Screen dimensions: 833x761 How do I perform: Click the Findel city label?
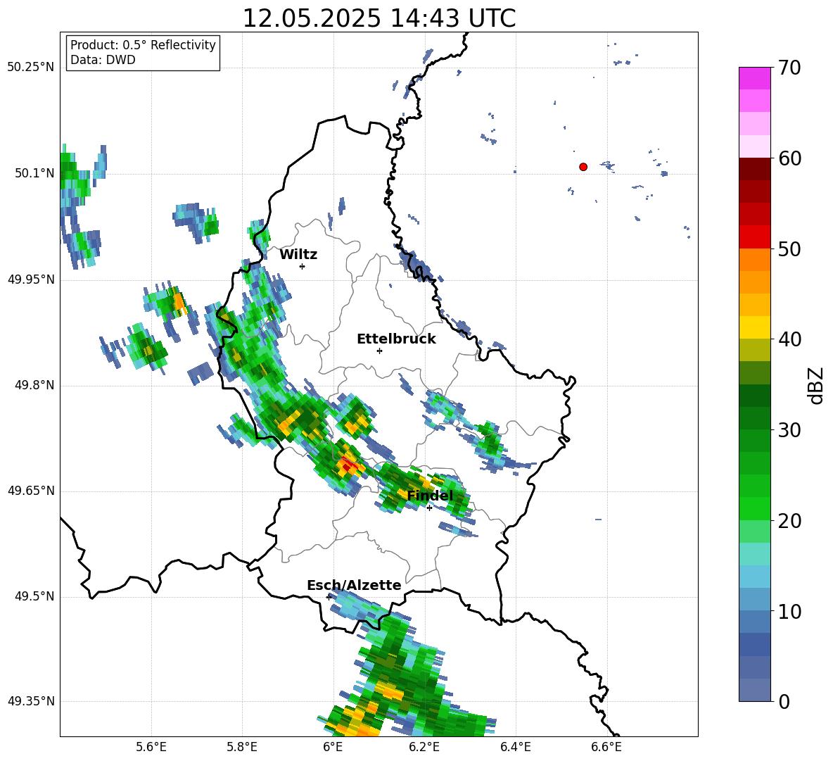click(x=430, y=496)
